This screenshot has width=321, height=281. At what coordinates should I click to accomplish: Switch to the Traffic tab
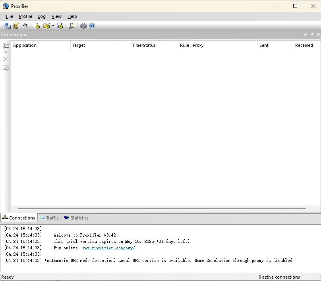coord(49,218)
